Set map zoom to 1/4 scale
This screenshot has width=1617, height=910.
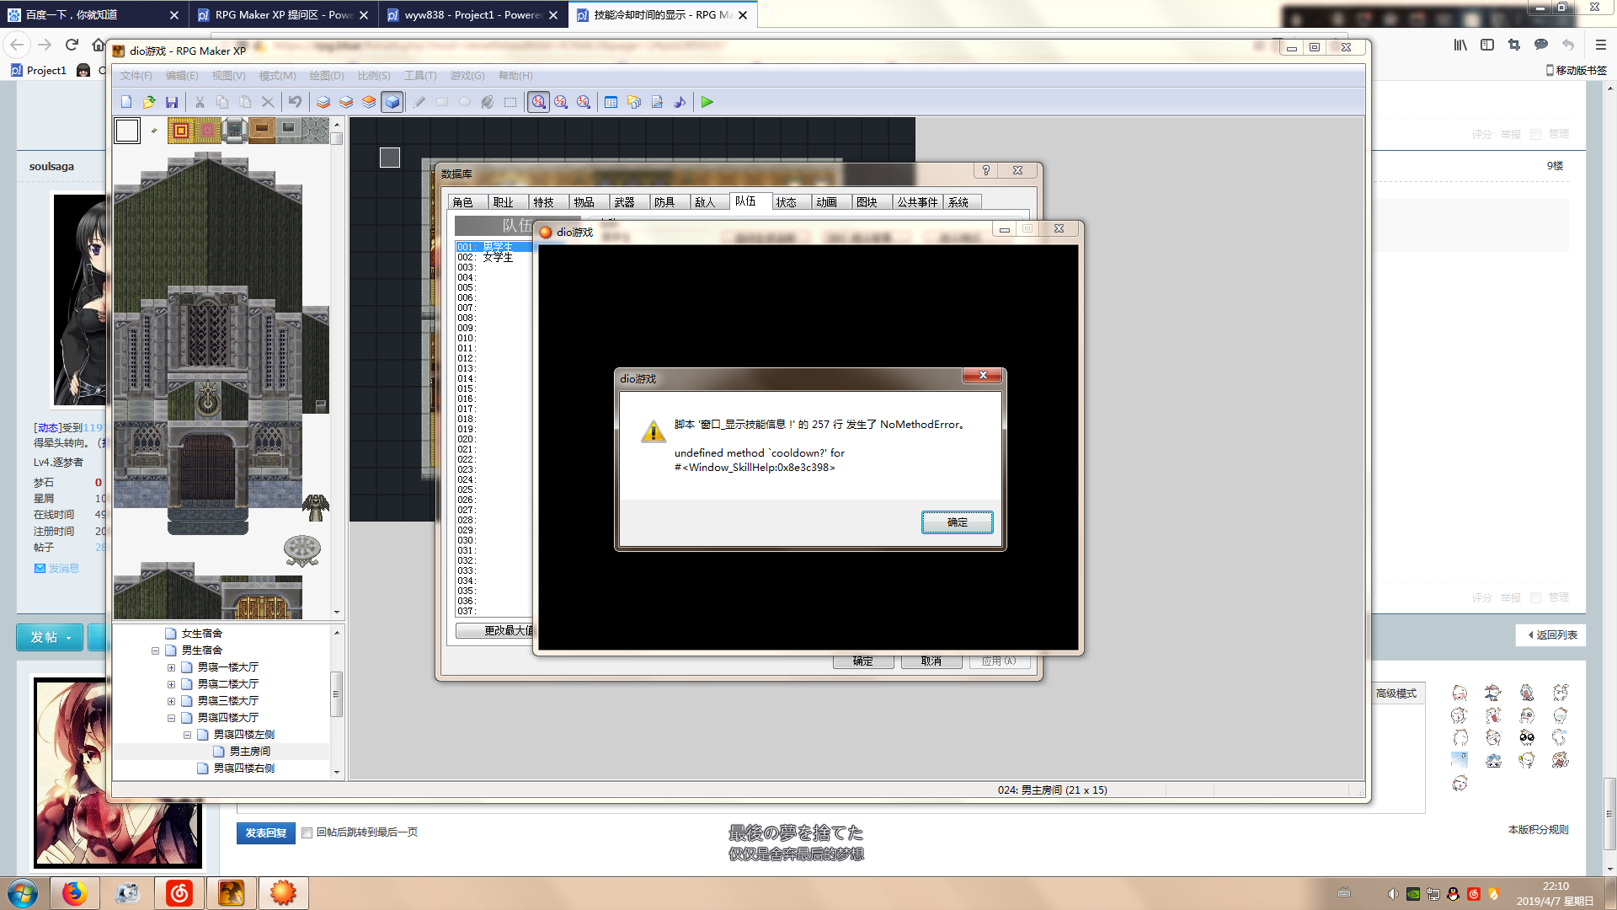tap(584, 102)
